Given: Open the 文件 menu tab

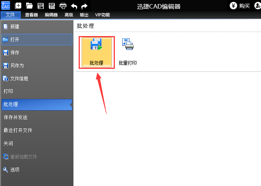Looking at the screenshot, I should tap(10, 15).
